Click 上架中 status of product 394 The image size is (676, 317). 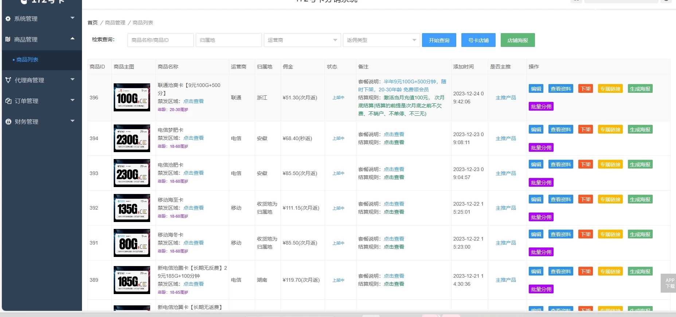[x=338, y=138]
